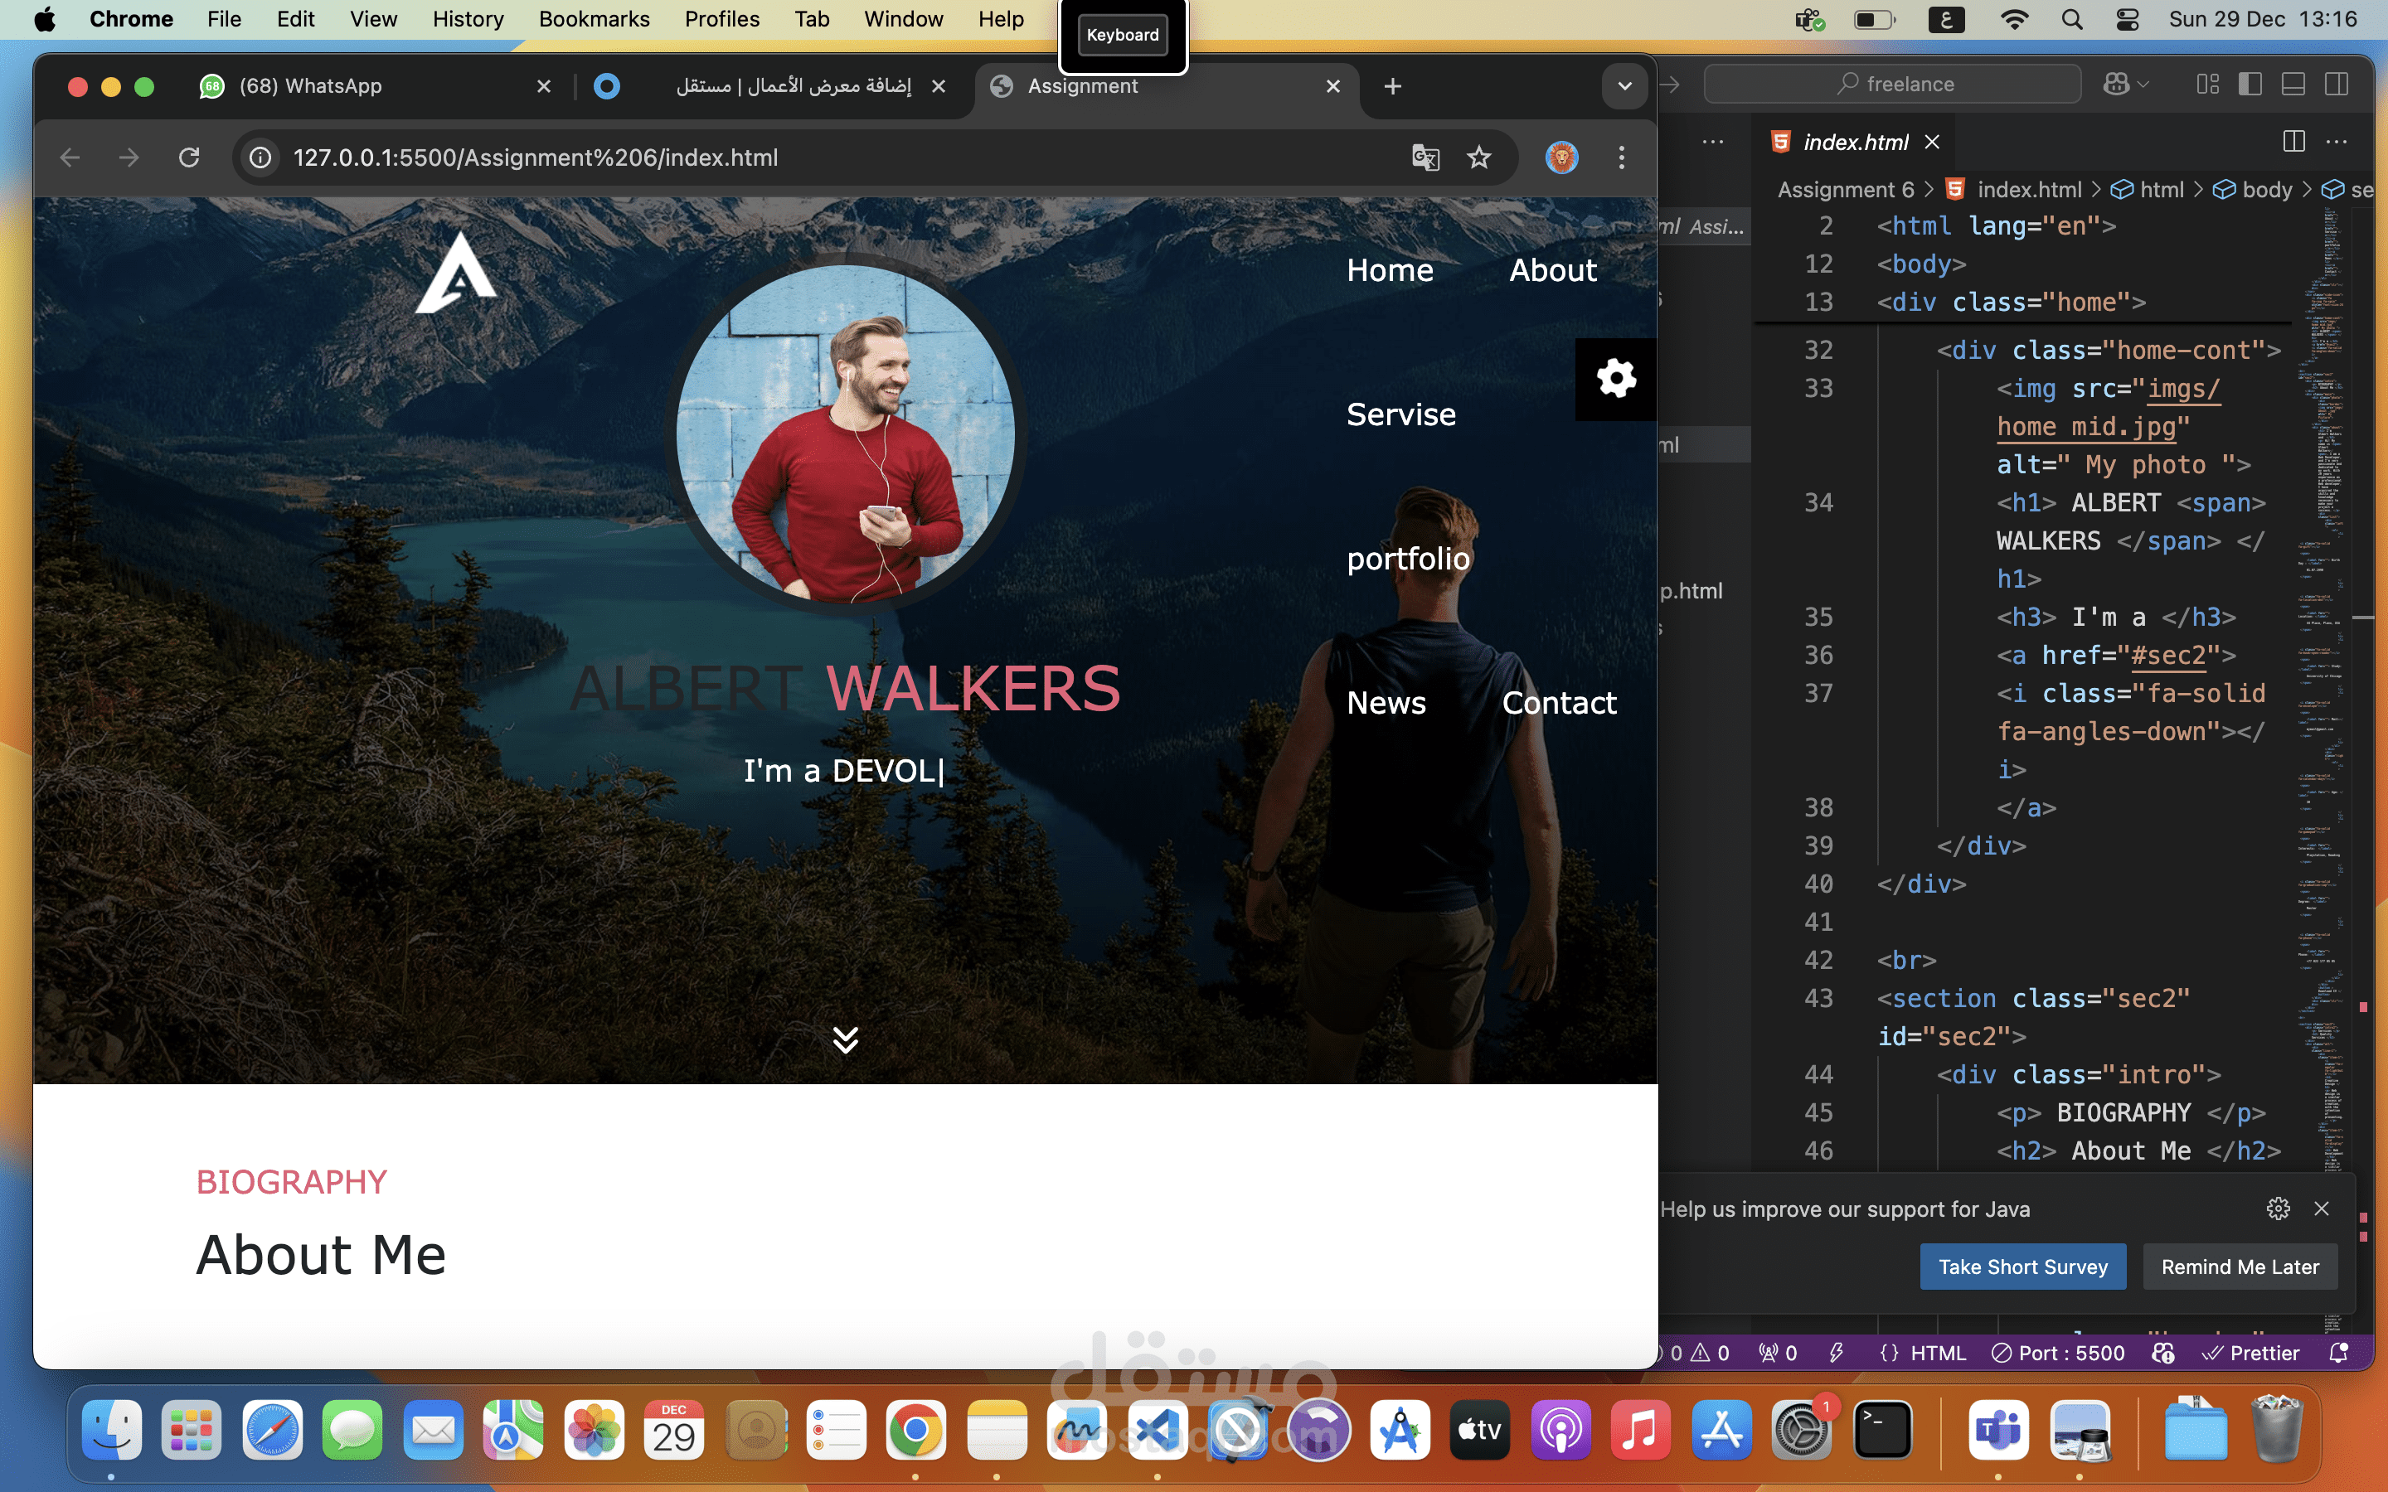Open the notification settings gear in the Java prompt

[2279, 1209]
